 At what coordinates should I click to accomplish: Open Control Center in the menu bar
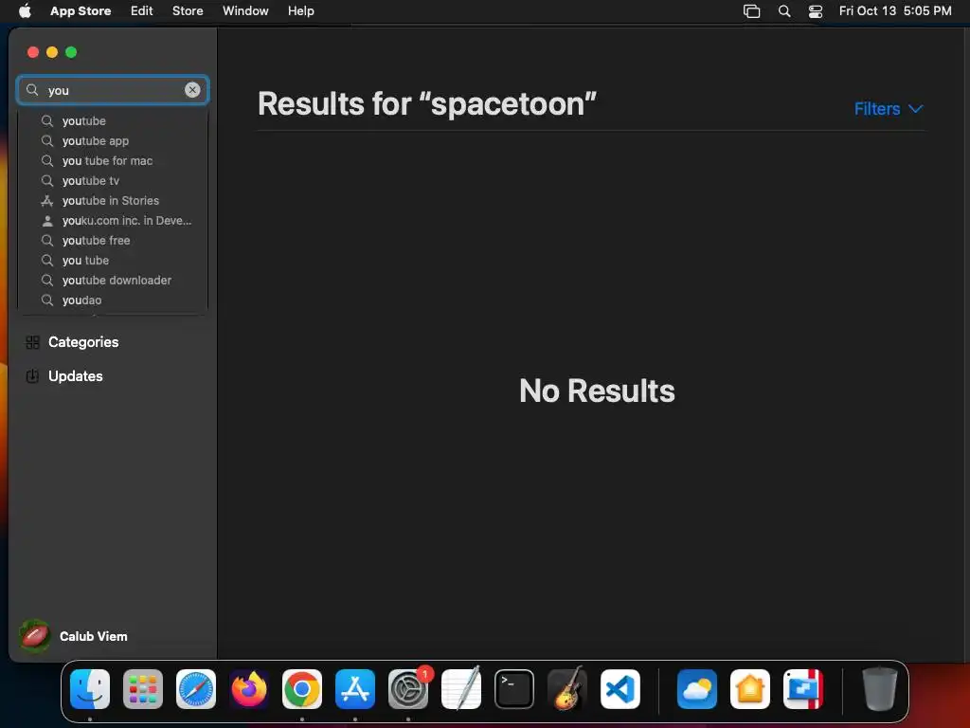816,11
